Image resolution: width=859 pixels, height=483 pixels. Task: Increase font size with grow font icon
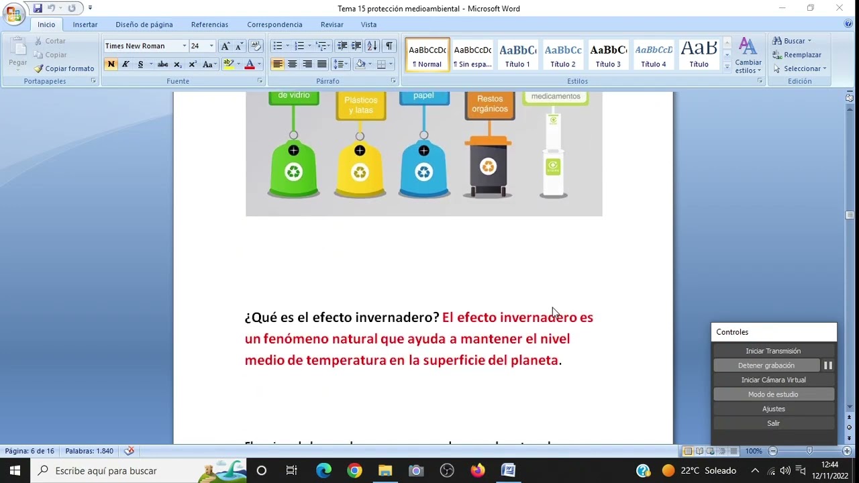(225, 46)
